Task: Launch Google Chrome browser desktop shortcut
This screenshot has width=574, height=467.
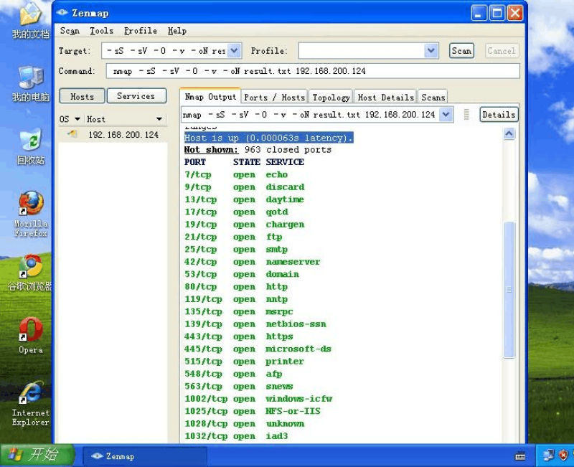Action: pos(30,268)
